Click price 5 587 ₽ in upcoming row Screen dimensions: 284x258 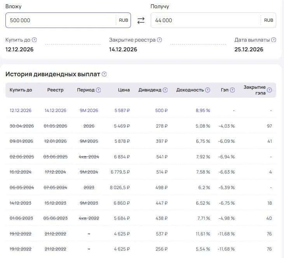pos(122,111)
